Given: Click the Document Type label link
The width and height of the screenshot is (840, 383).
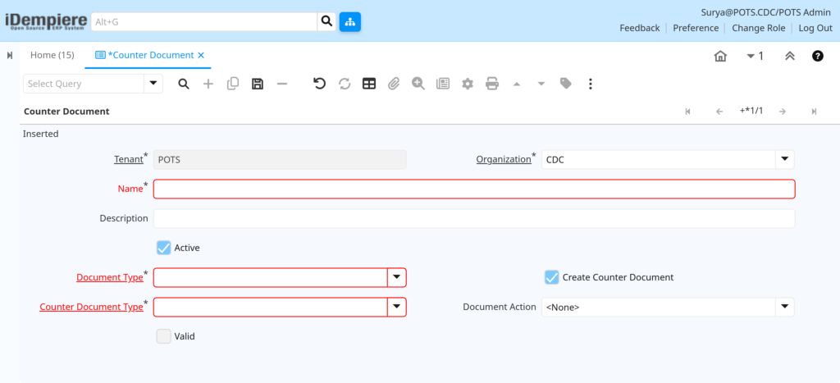Looking at the screenshot, I should 110,277.
